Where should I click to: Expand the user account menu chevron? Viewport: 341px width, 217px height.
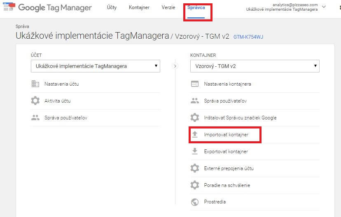tap(324, 7)
